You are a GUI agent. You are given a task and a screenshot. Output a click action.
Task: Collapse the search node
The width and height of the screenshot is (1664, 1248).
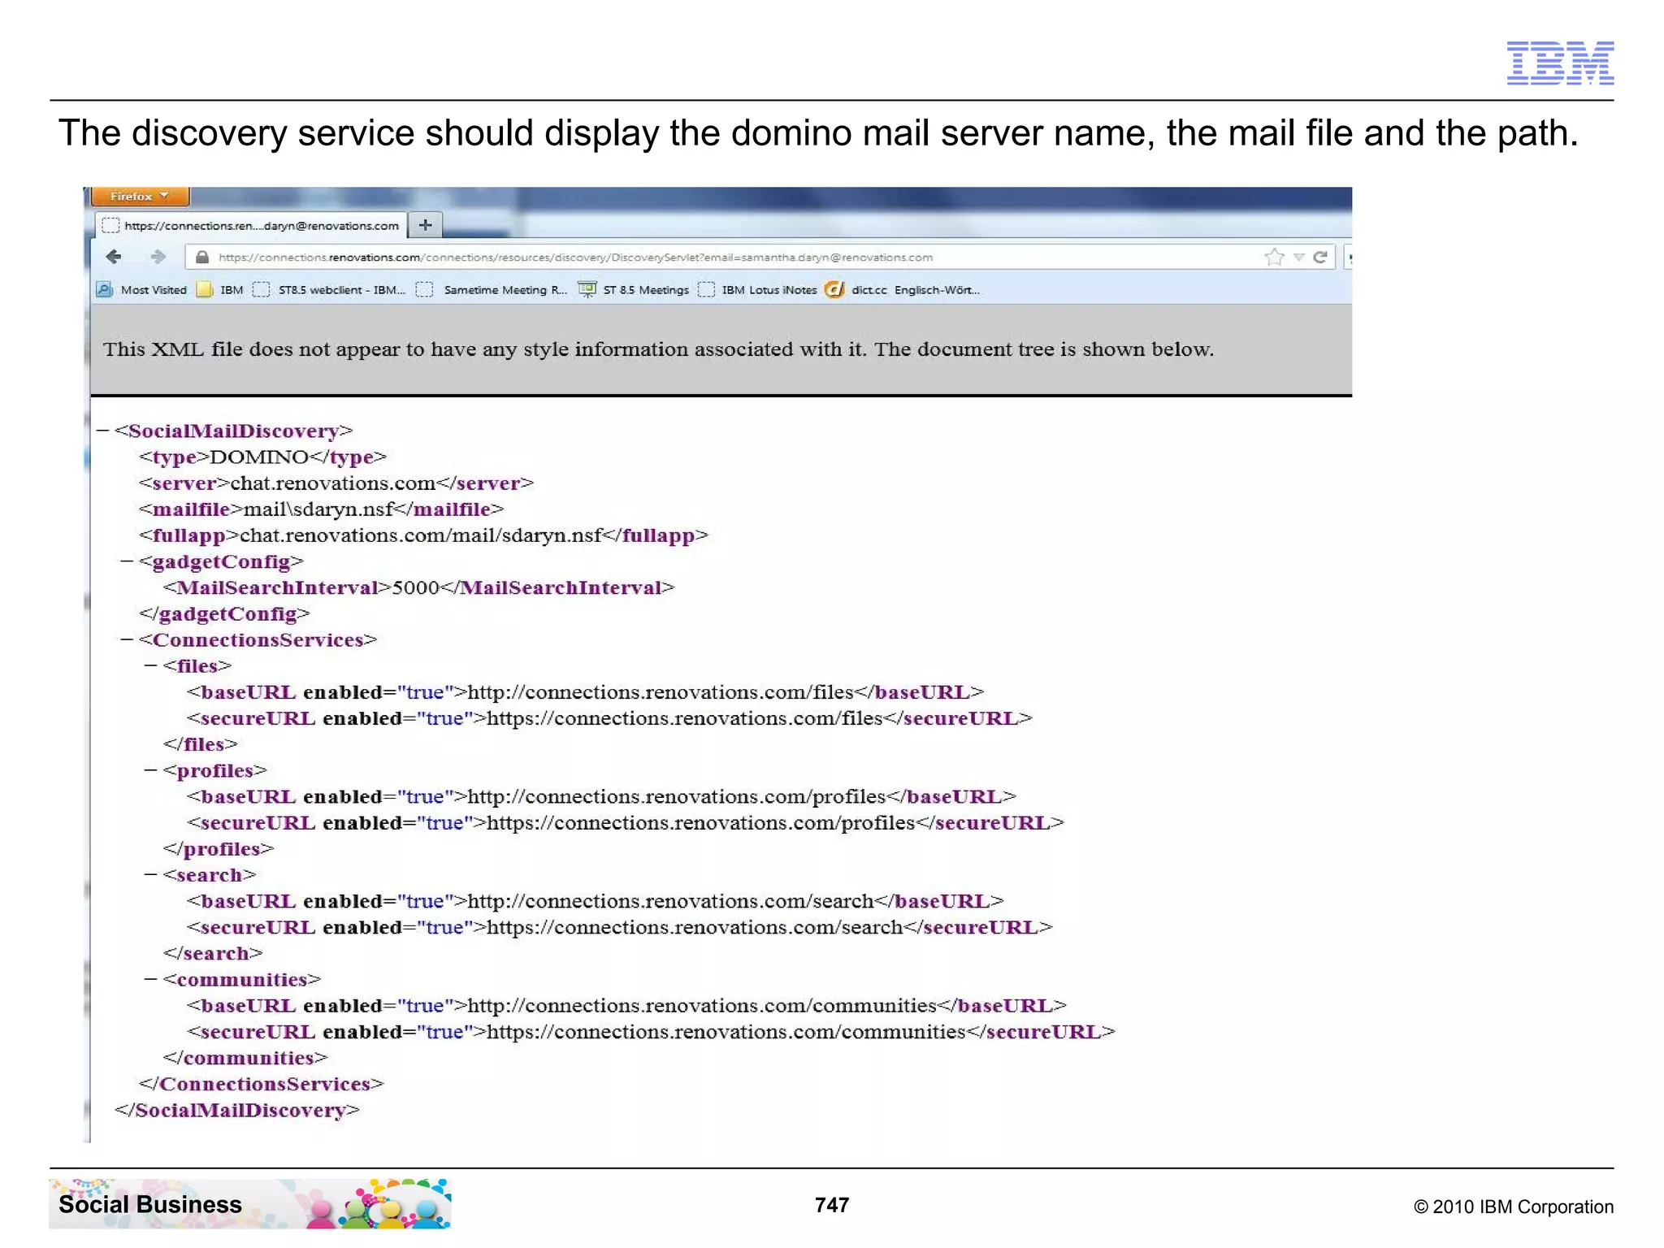(150, 875)
